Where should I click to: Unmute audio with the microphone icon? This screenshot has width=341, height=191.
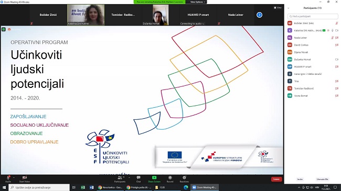[x=8, y=178]
